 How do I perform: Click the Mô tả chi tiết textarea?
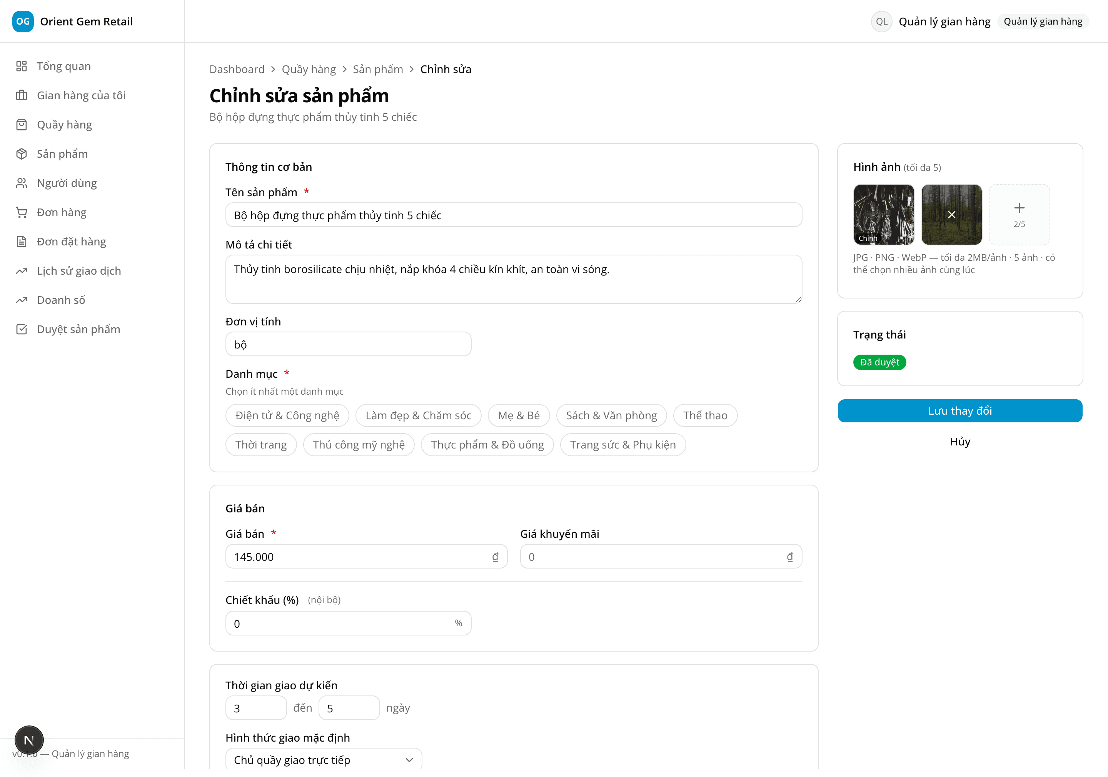[x=514, y=279]
